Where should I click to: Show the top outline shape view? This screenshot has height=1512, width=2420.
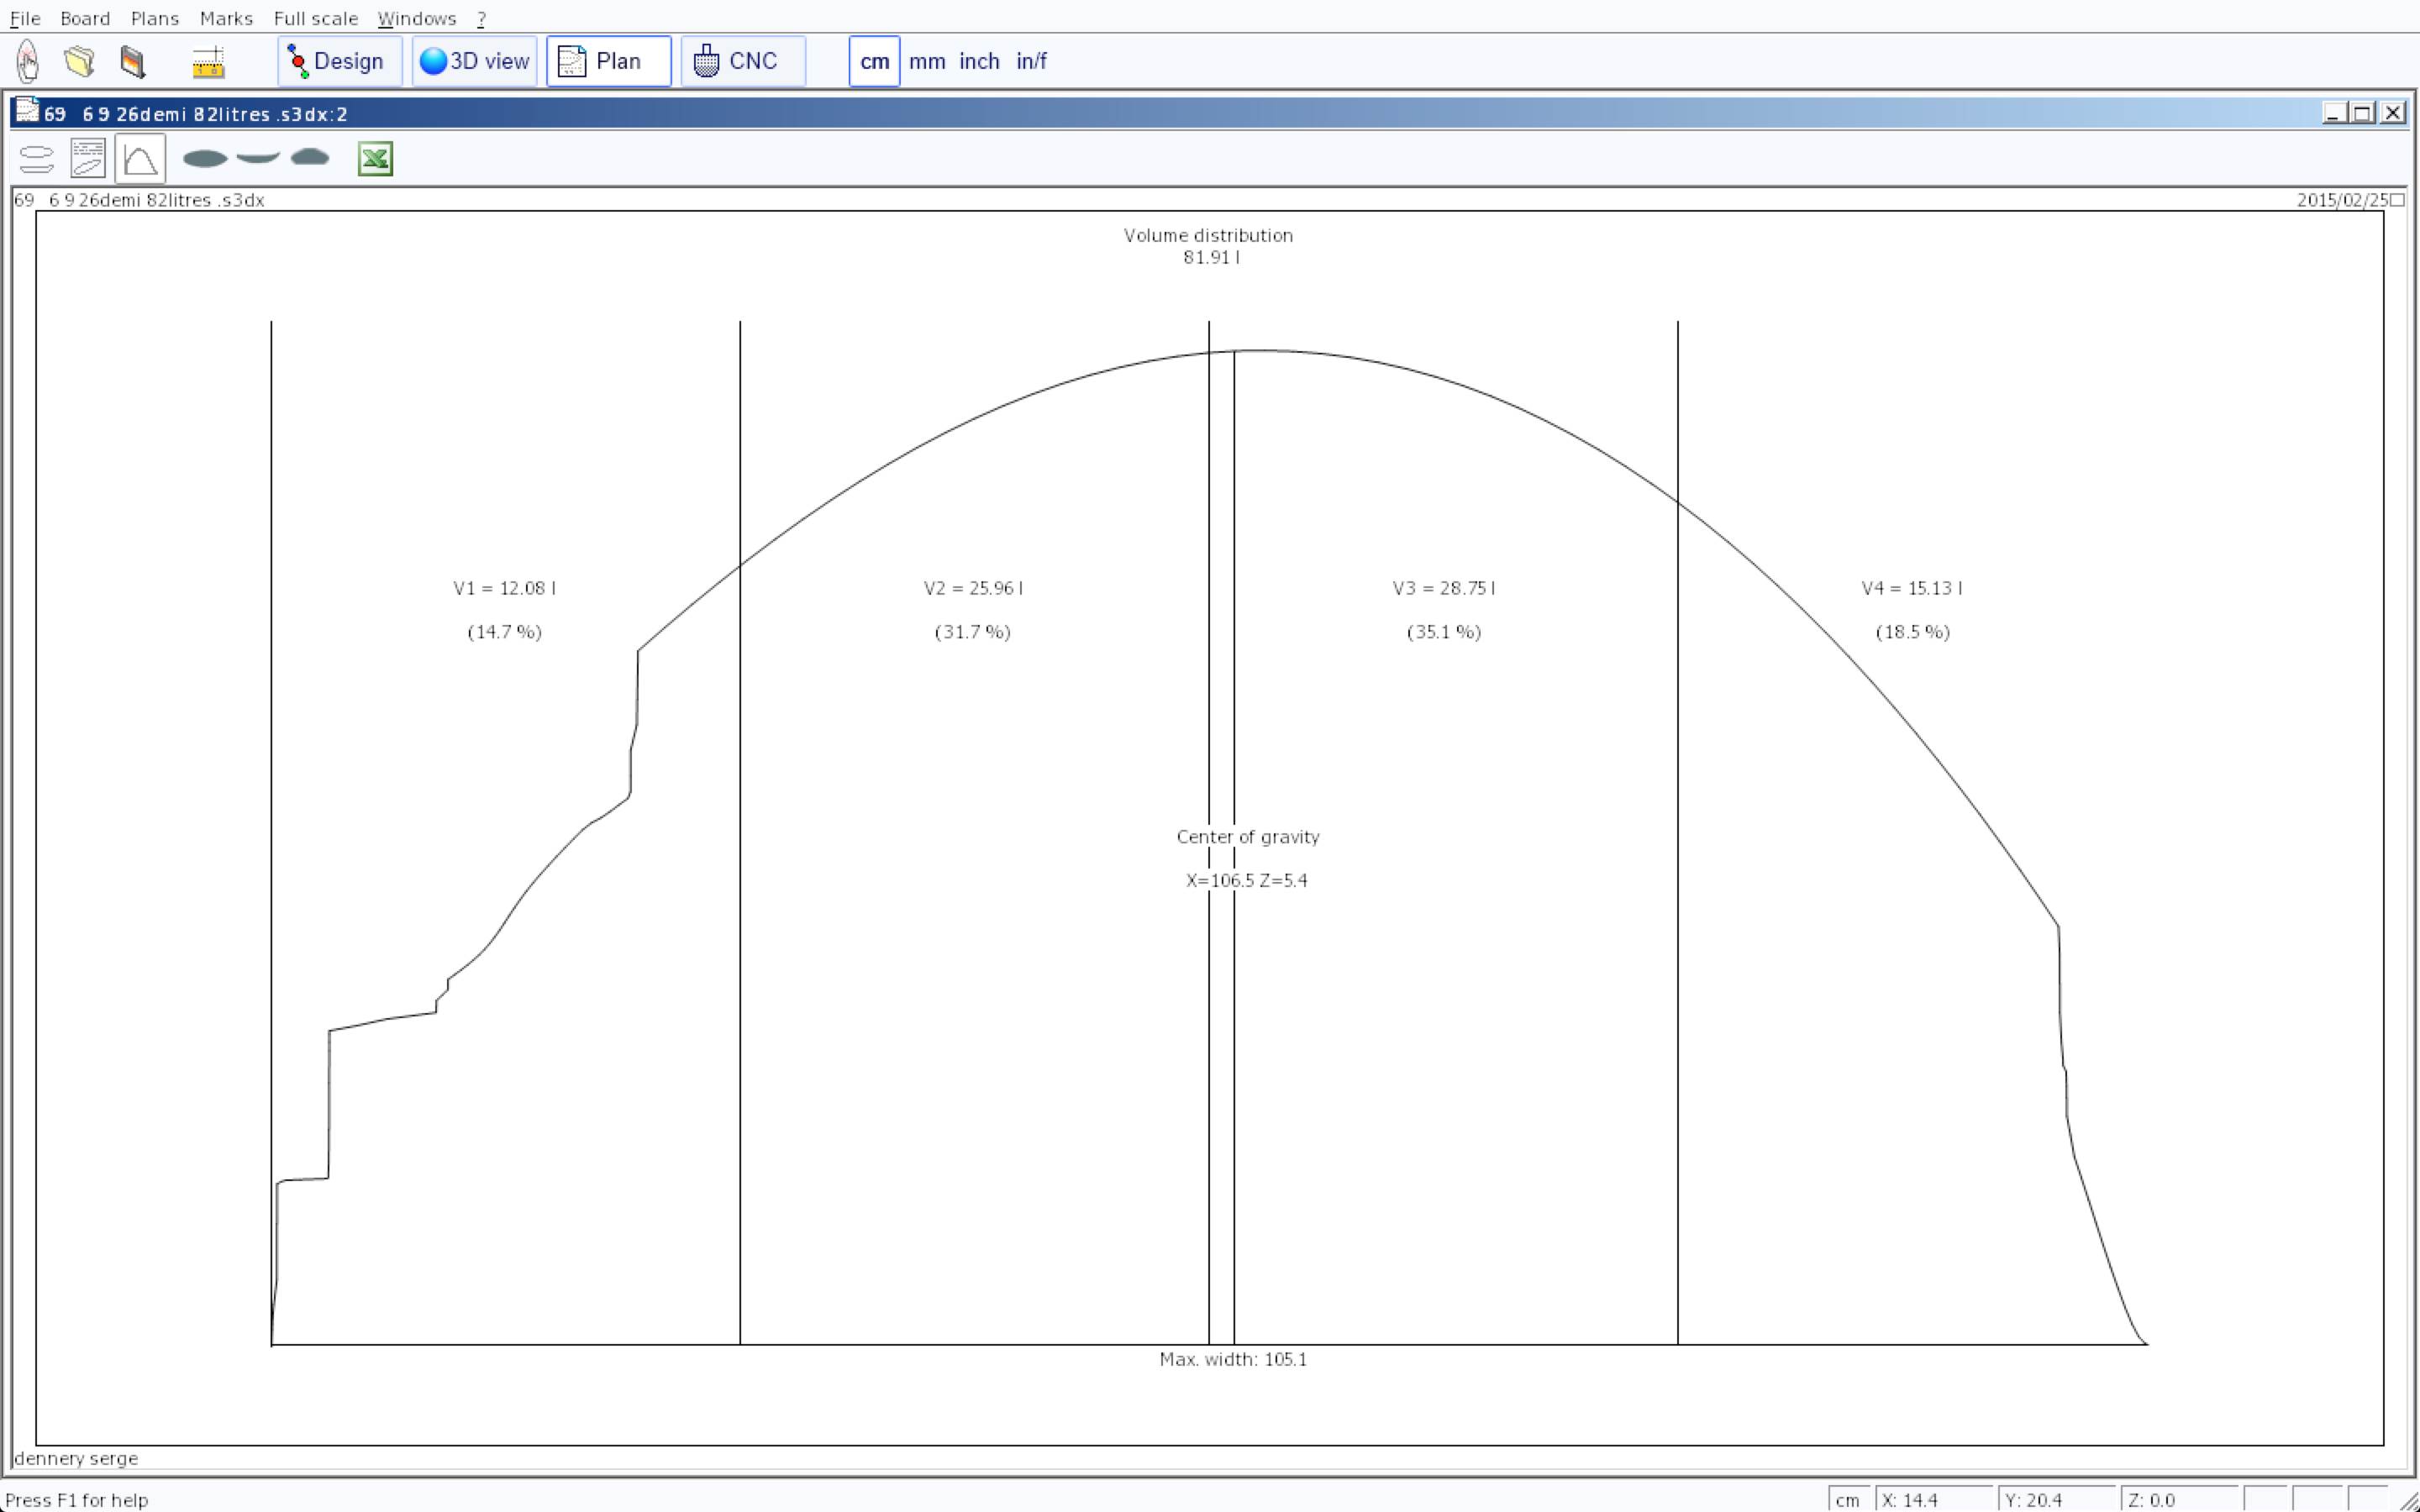click(205, 158)
